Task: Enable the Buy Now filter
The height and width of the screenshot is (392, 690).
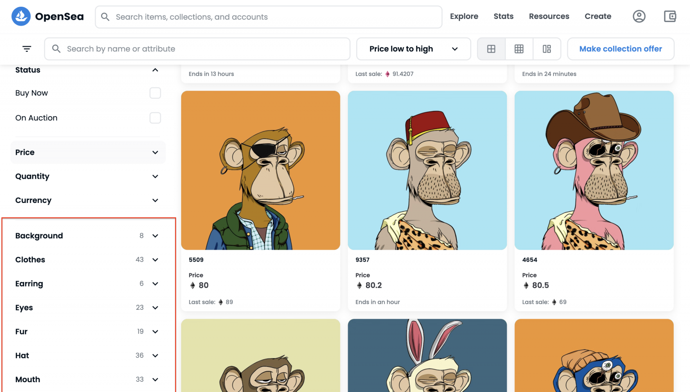Action: (155, 93)
